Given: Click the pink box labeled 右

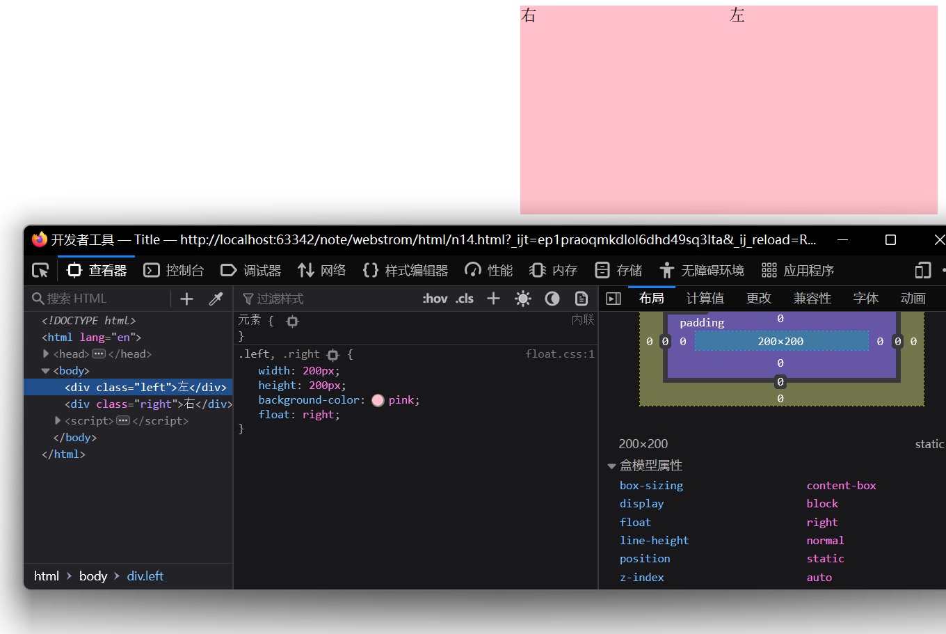Looking at the screenshot, I should click(625, 110).
